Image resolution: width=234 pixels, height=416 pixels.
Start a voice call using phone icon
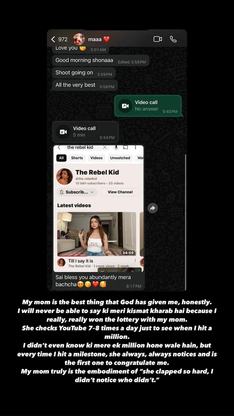coord(173,39)
